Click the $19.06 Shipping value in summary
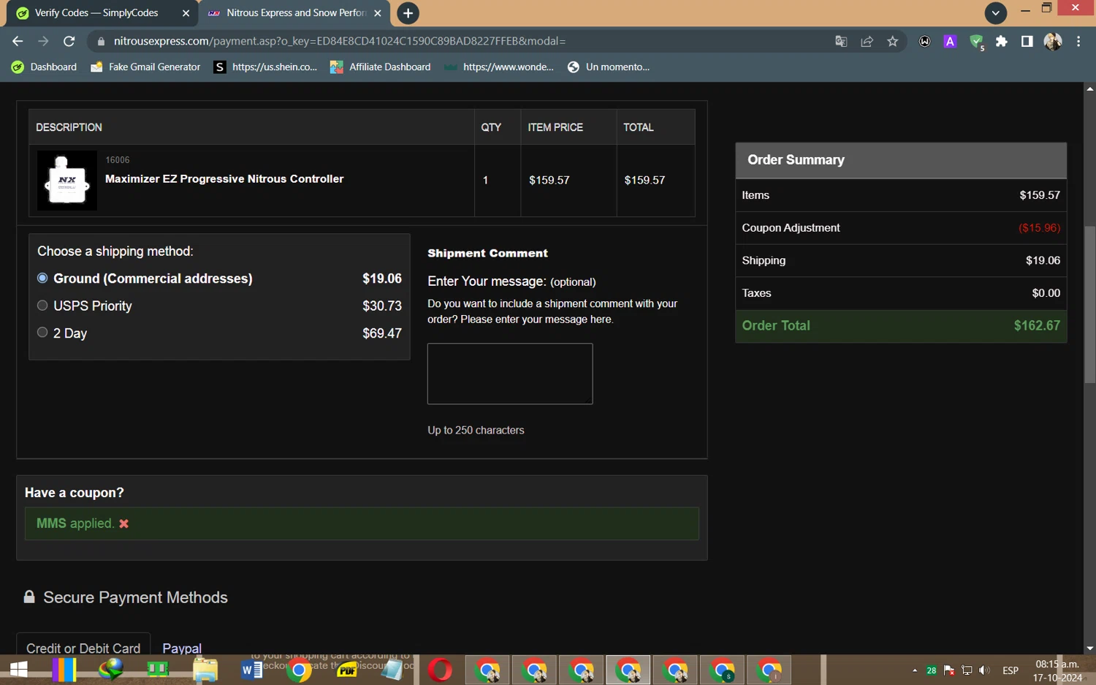The height and width of the screenshot is (685, 1096). (1043, 260)
